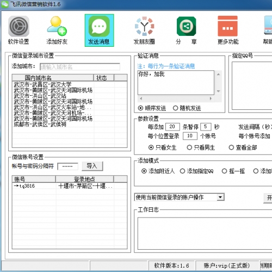Select the 发送消息 send message icon

[x=99, y=30]
